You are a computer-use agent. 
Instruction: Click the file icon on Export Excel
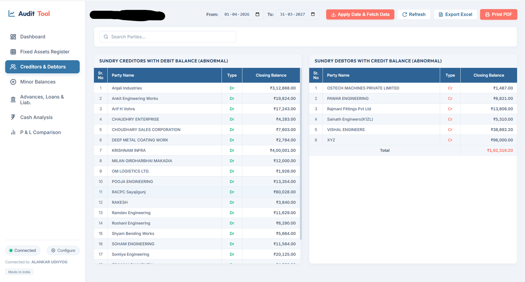tap(441, 14)
